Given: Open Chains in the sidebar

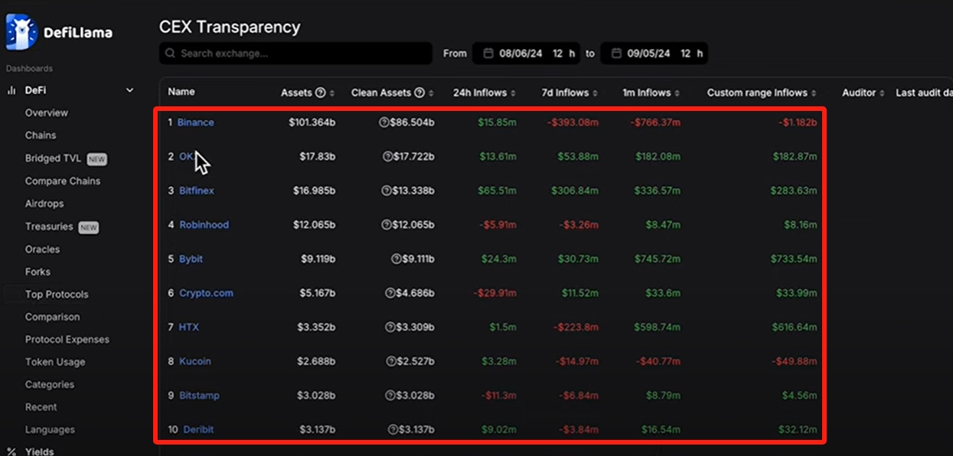Looking at the screenshot, I should (41, 135).
